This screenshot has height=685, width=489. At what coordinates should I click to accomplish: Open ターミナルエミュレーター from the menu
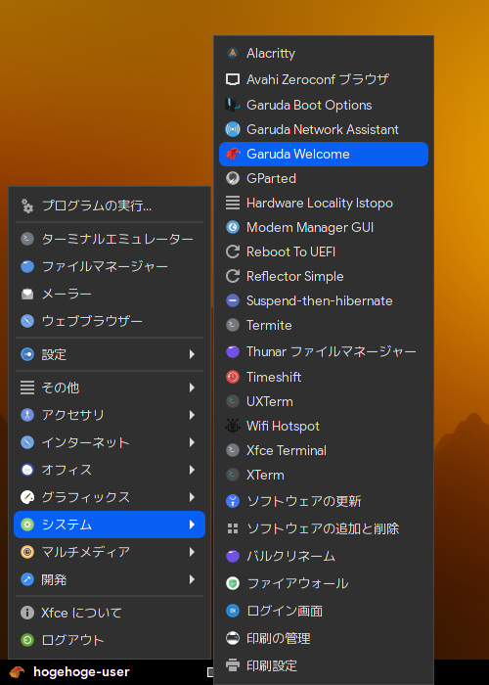pos(110,240)
